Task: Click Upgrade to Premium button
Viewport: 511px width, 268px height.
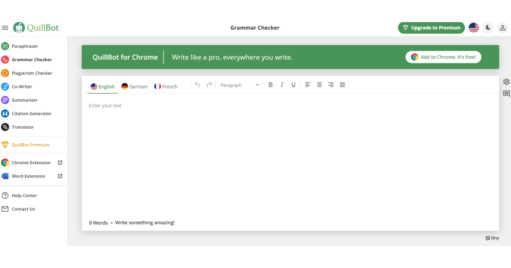Action: tap(431, 28)
